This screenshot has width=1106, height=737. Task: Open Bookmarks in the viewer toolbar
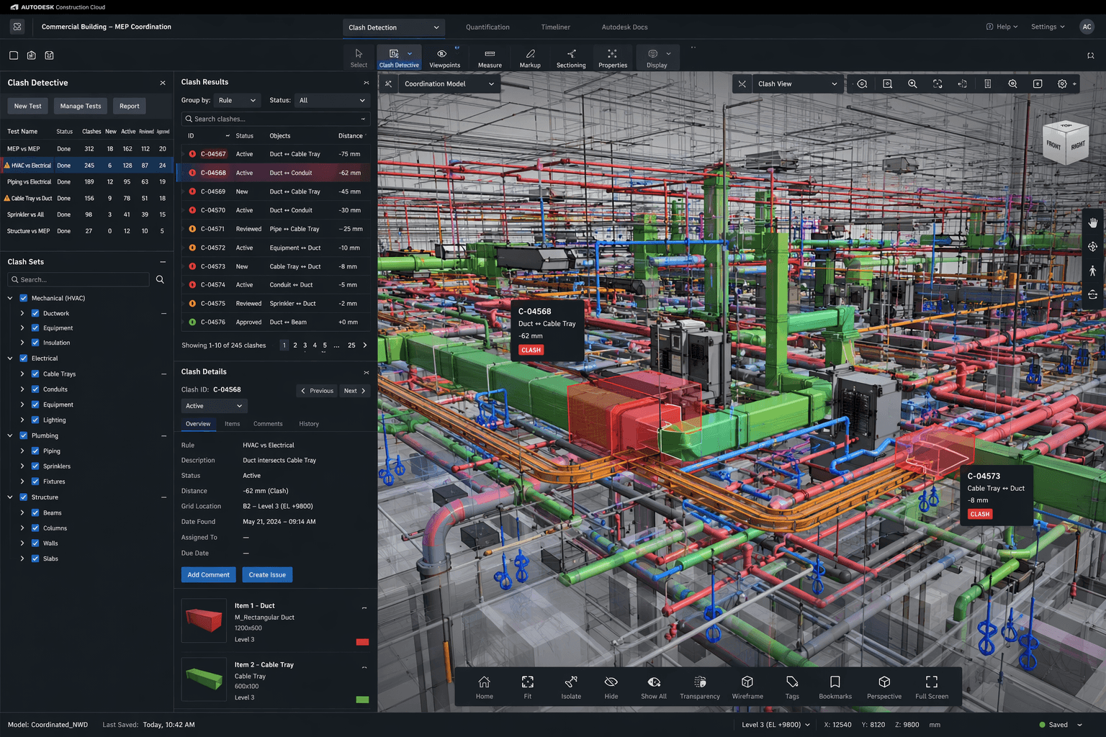pos(835,687)
